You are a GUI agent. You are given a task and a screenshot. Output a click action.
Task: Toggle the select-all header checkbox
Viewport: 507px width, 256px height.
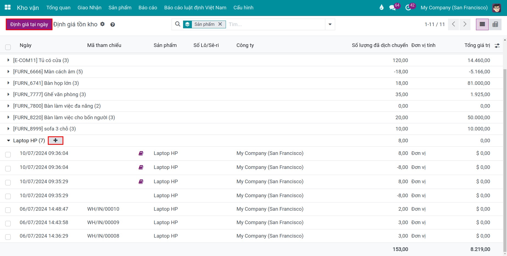(x=8, y=47)
